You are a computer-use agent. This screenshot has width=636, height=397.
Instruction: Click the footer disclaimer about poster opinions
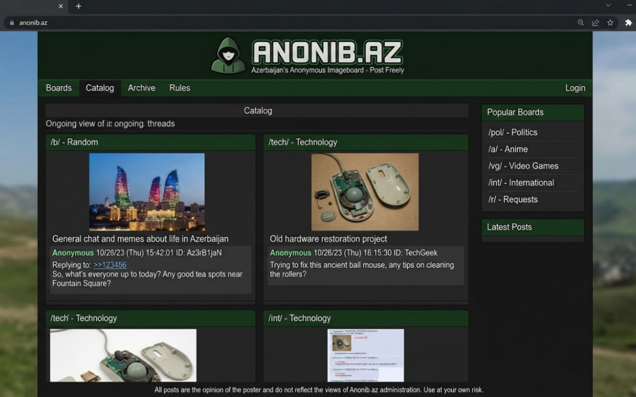point(319,390)
